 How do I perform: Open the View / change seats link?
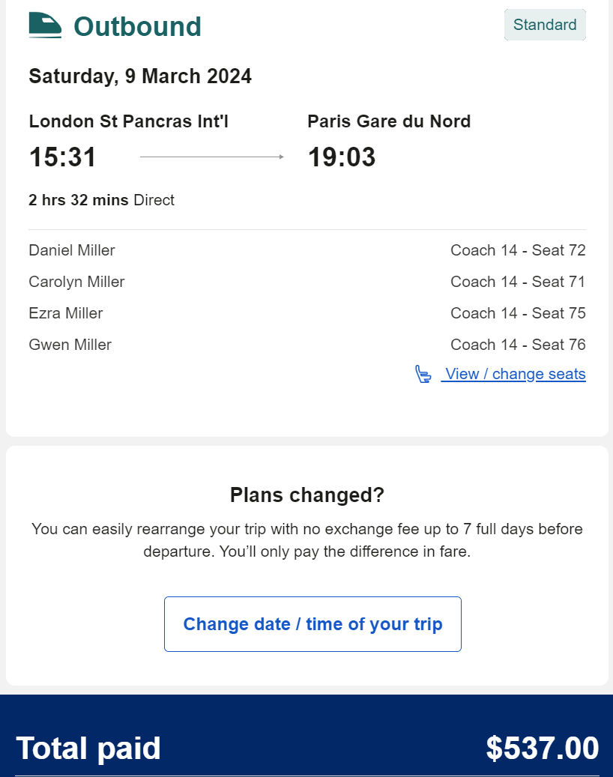pyautogui.click(x=514, y=374)
